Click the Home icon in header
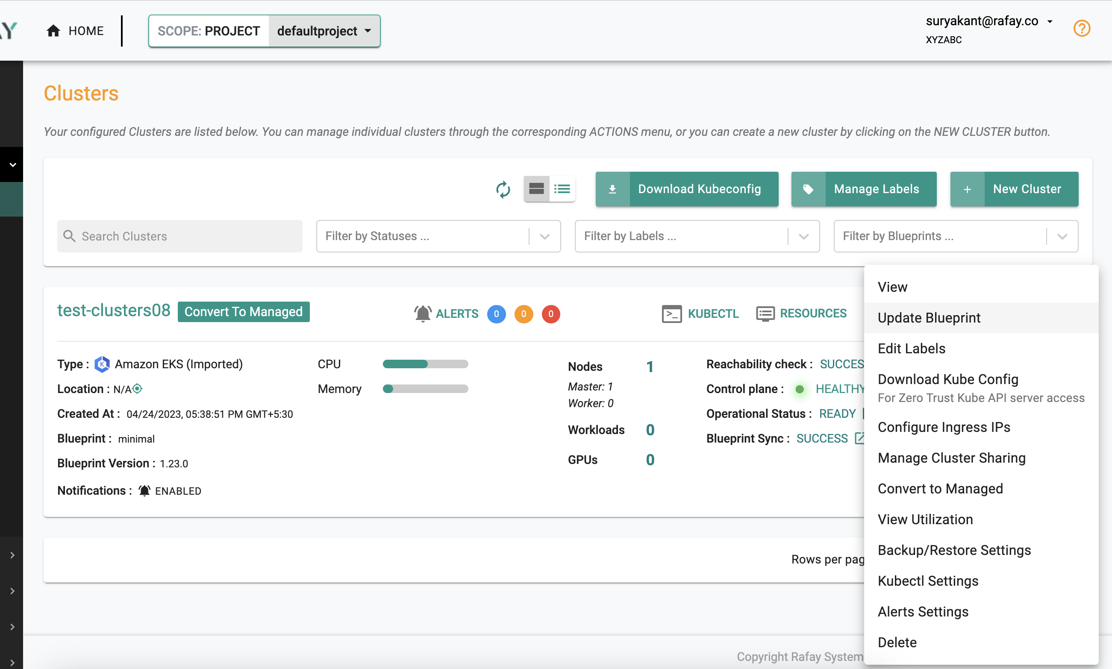1112x669 pixels. pyautogui.click(x=53, y=31)
